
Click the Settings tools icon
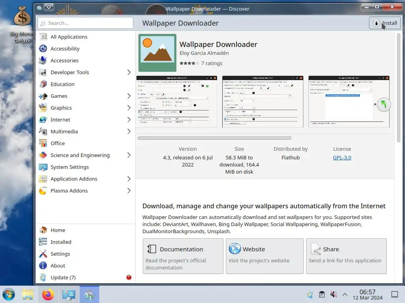43,254
